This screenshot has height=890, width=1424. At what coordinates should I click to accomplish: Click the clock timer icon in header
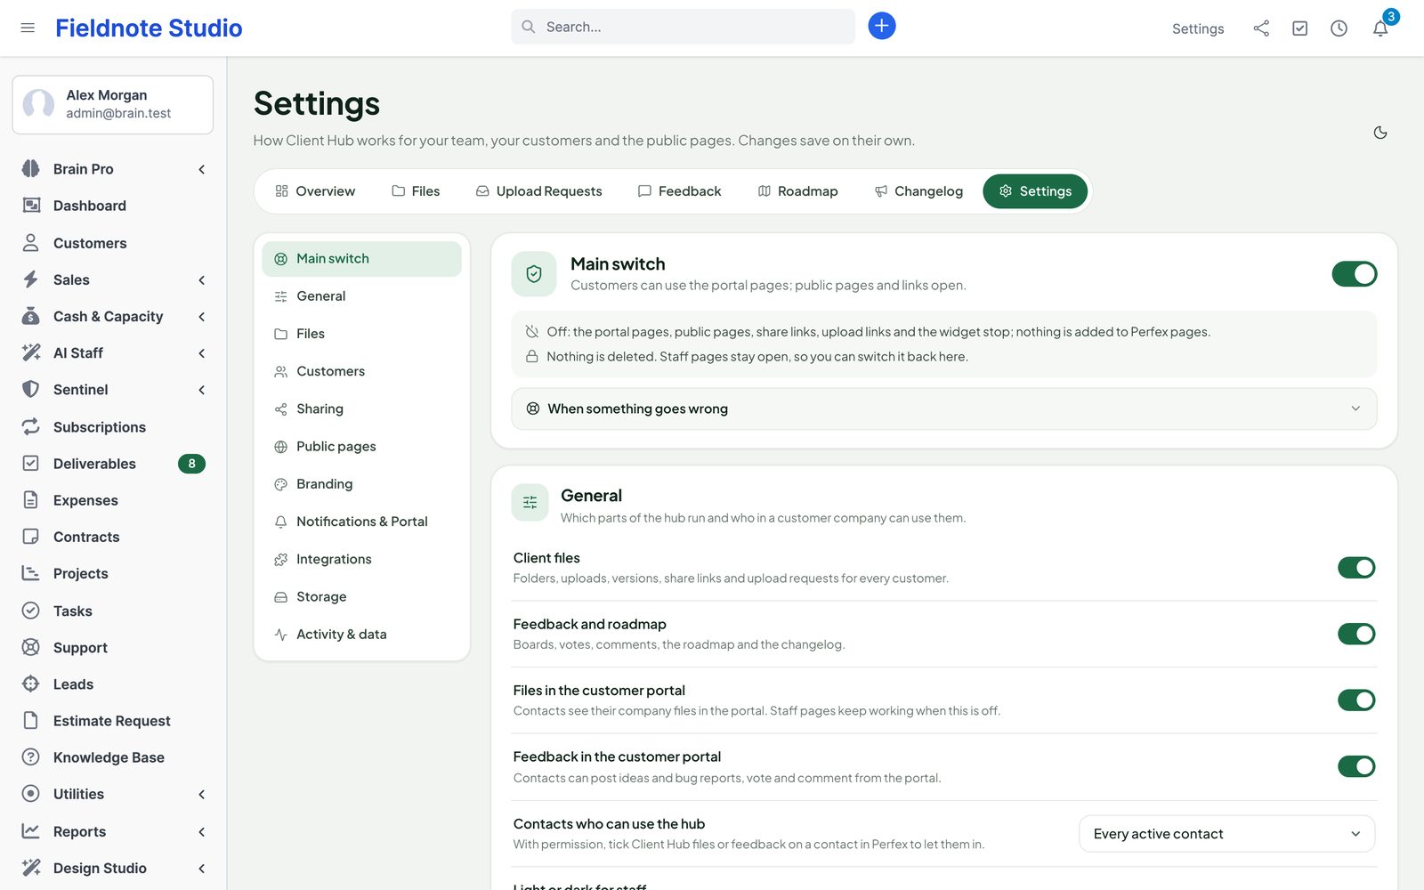point(1339,28)
